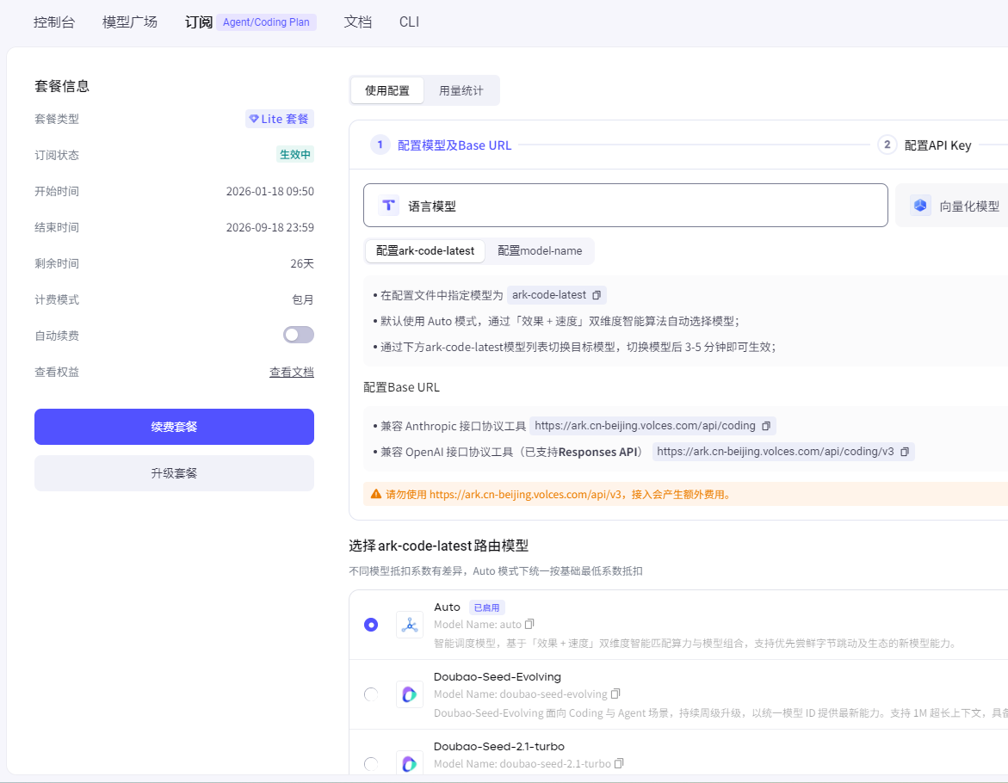1008x783 pixels.
Task: Click the 续费套餐 renew button
Action: point(174,427)
